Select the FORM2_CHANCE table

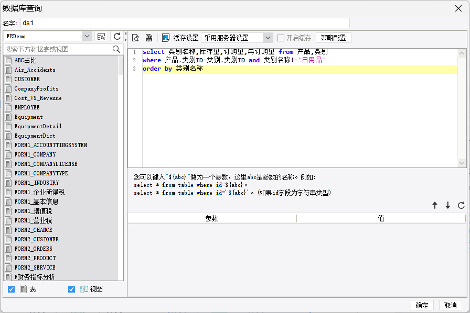click(33, 230)
